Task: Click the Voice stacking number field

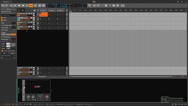Action: [x=14, y=28]
